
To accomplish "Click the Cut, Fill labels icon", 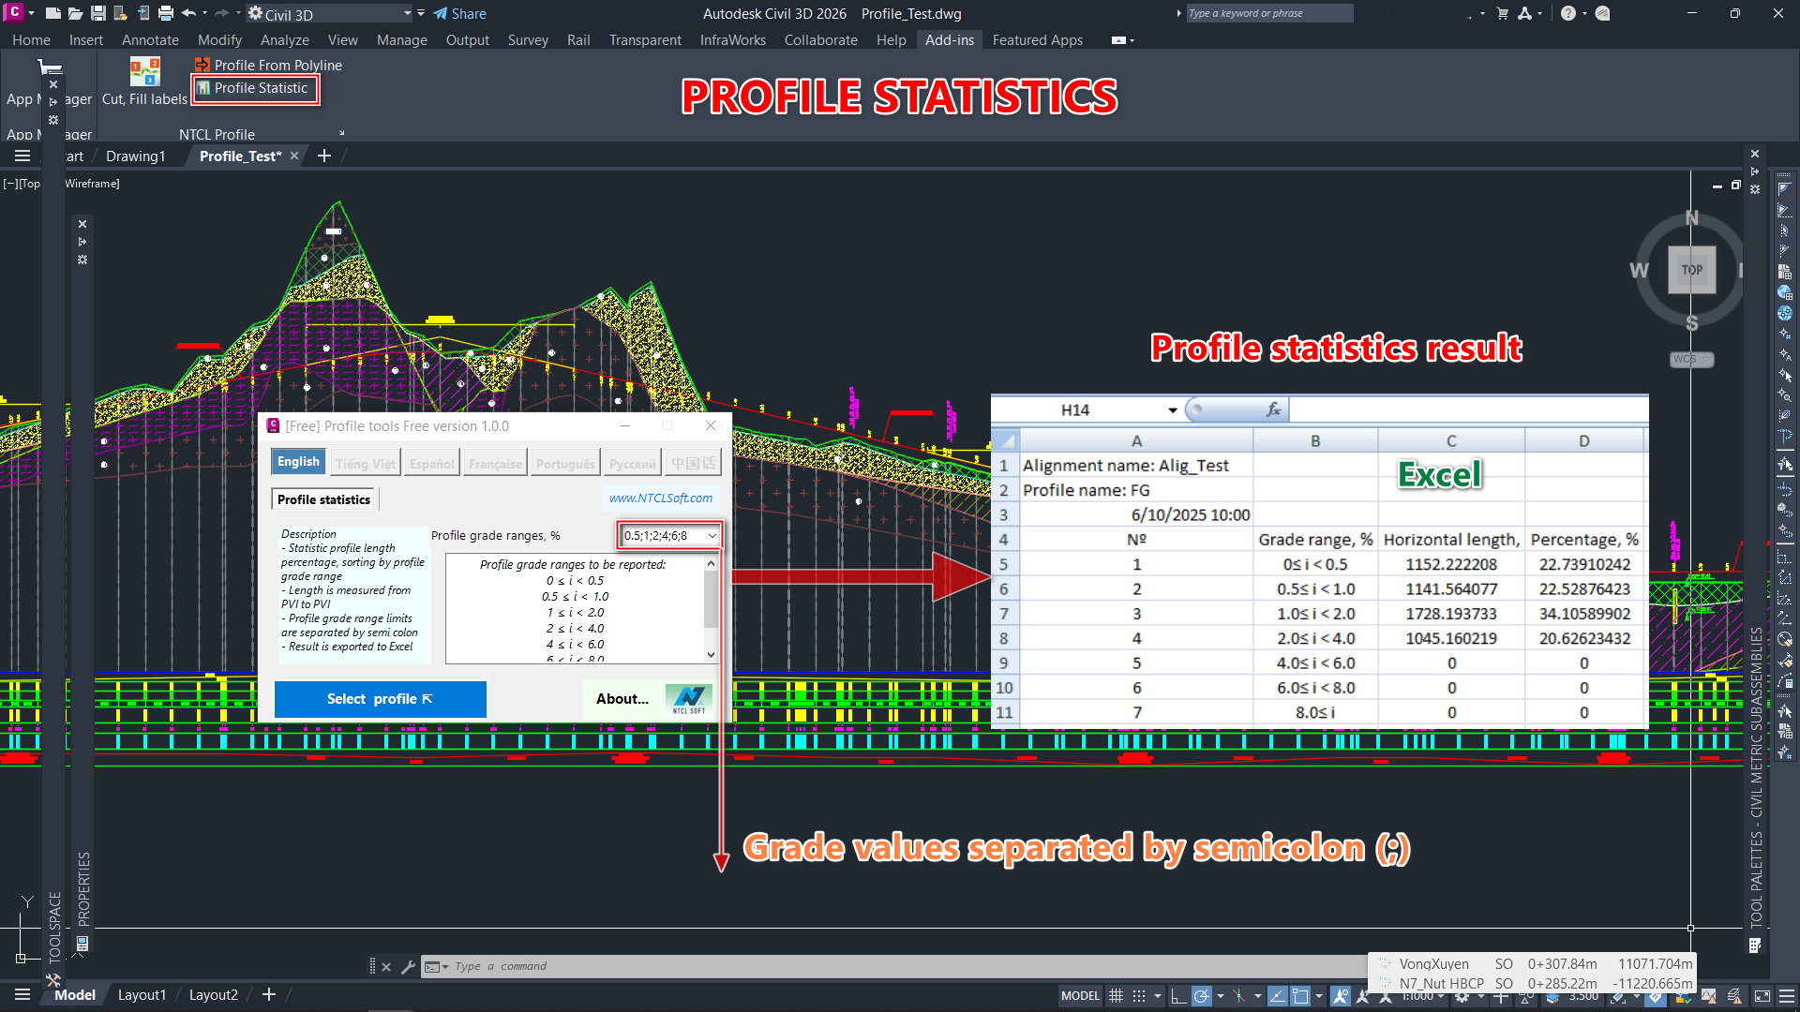I will point(144,73).
